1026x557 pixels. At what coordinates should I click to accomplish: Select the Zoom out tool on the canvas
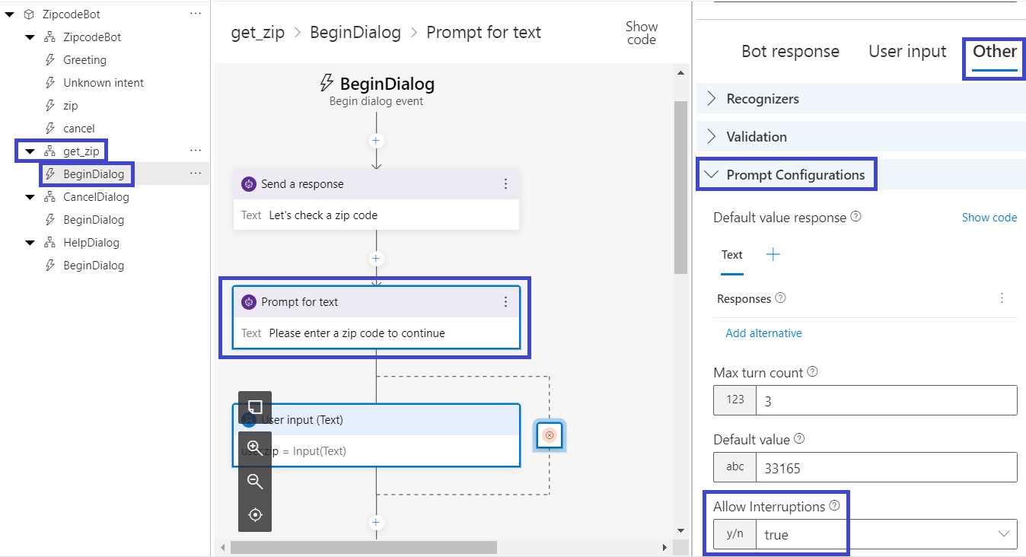255,480
